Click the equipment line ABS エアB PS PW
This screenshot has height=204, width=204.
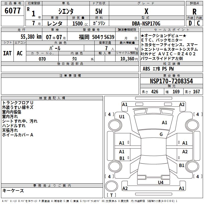(158, 69)
